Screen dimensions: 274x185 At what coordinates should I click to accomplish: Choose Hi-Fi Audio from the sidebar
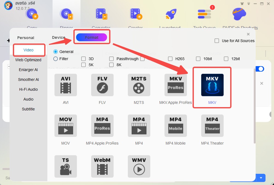(28, 89)
